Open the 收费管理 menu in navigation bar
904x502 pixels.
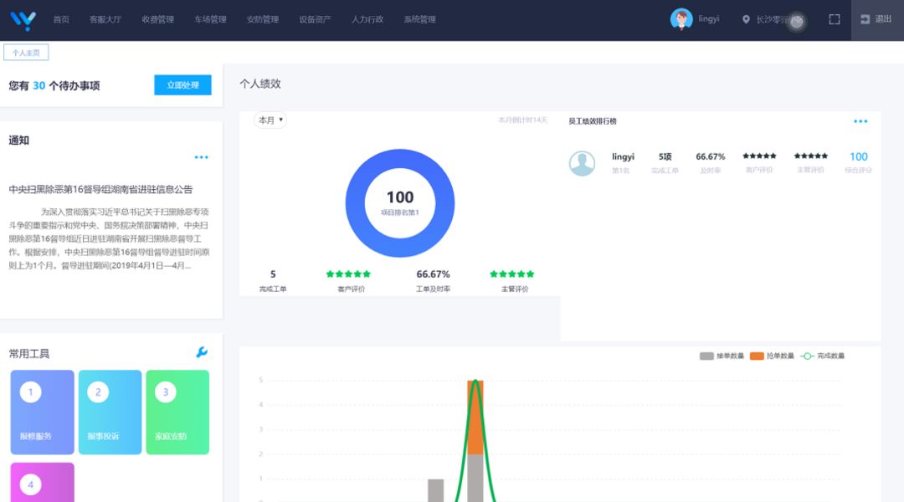pyautogui.click(x=157, y=19)
